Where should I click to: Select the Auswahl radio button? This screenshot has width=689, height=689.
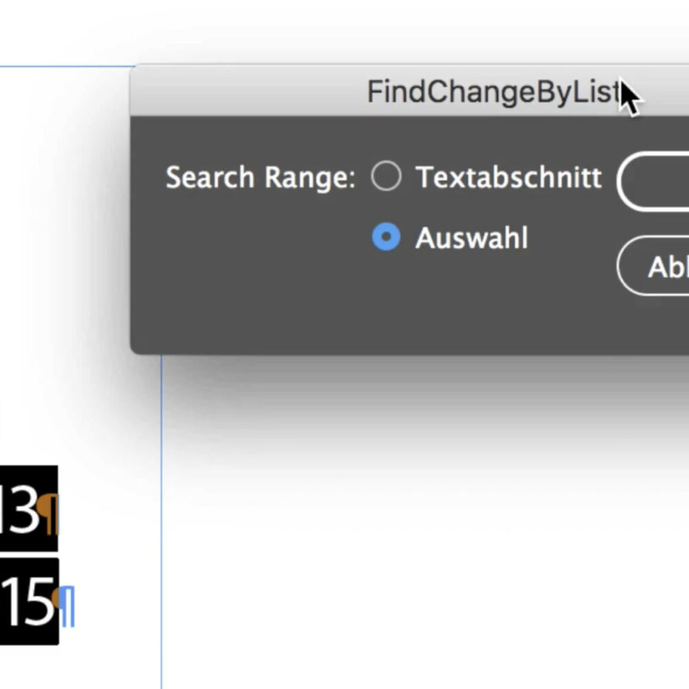point(386,237)
